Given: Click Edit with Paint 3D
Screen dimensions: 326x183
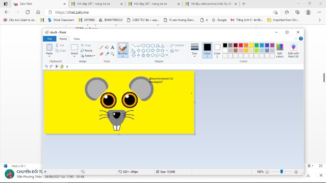Looking at the screenshot, I should (x=293, y=51).
